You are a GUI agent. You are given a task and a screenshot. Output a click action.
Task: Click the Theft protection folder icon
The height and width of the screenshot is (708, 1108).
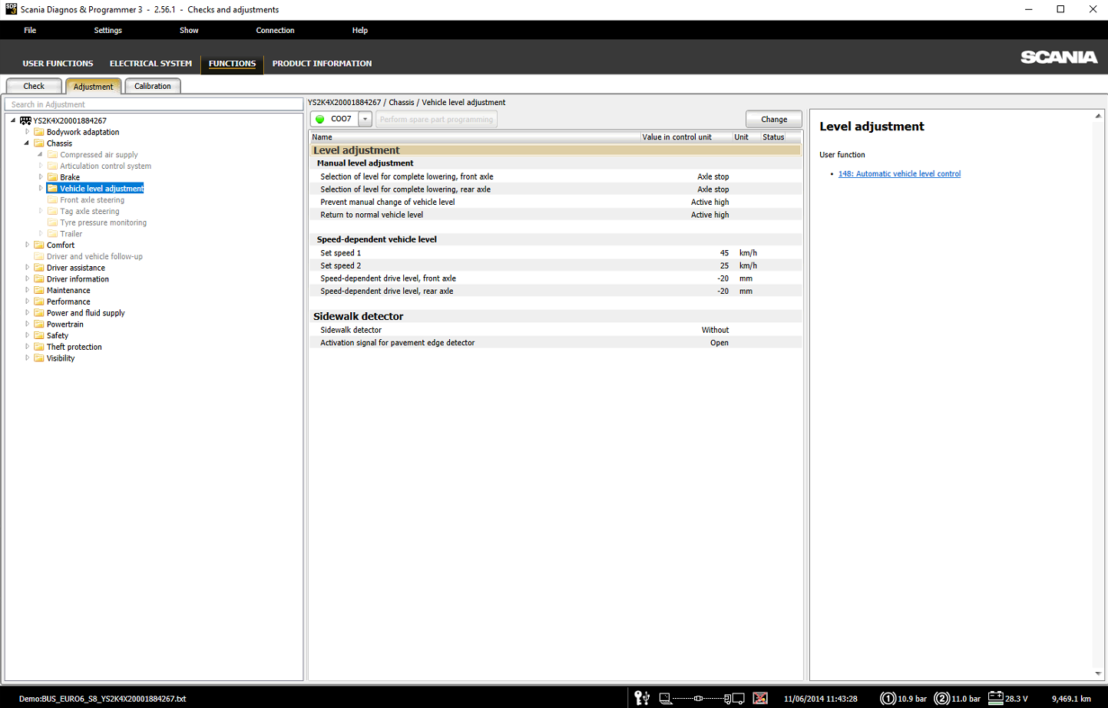[x=39, y=347]
